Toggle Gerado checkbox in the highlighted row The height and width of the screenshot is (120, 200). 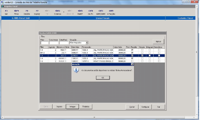tap(142, 55)
